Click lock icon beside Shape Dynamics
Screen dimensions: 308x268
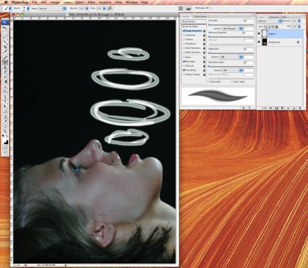[x=204, y=31]
